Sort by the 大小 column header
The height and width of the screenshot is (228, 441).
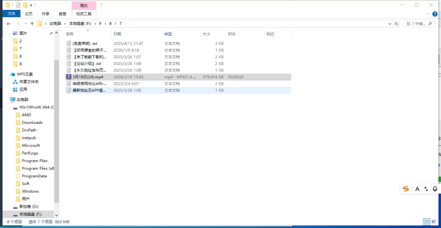point(206,34)
